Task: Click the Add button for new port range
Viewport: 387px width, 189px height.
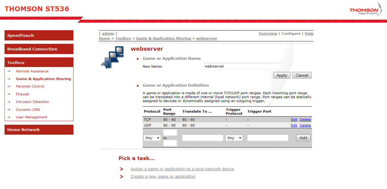Action: tap(303, 138)
